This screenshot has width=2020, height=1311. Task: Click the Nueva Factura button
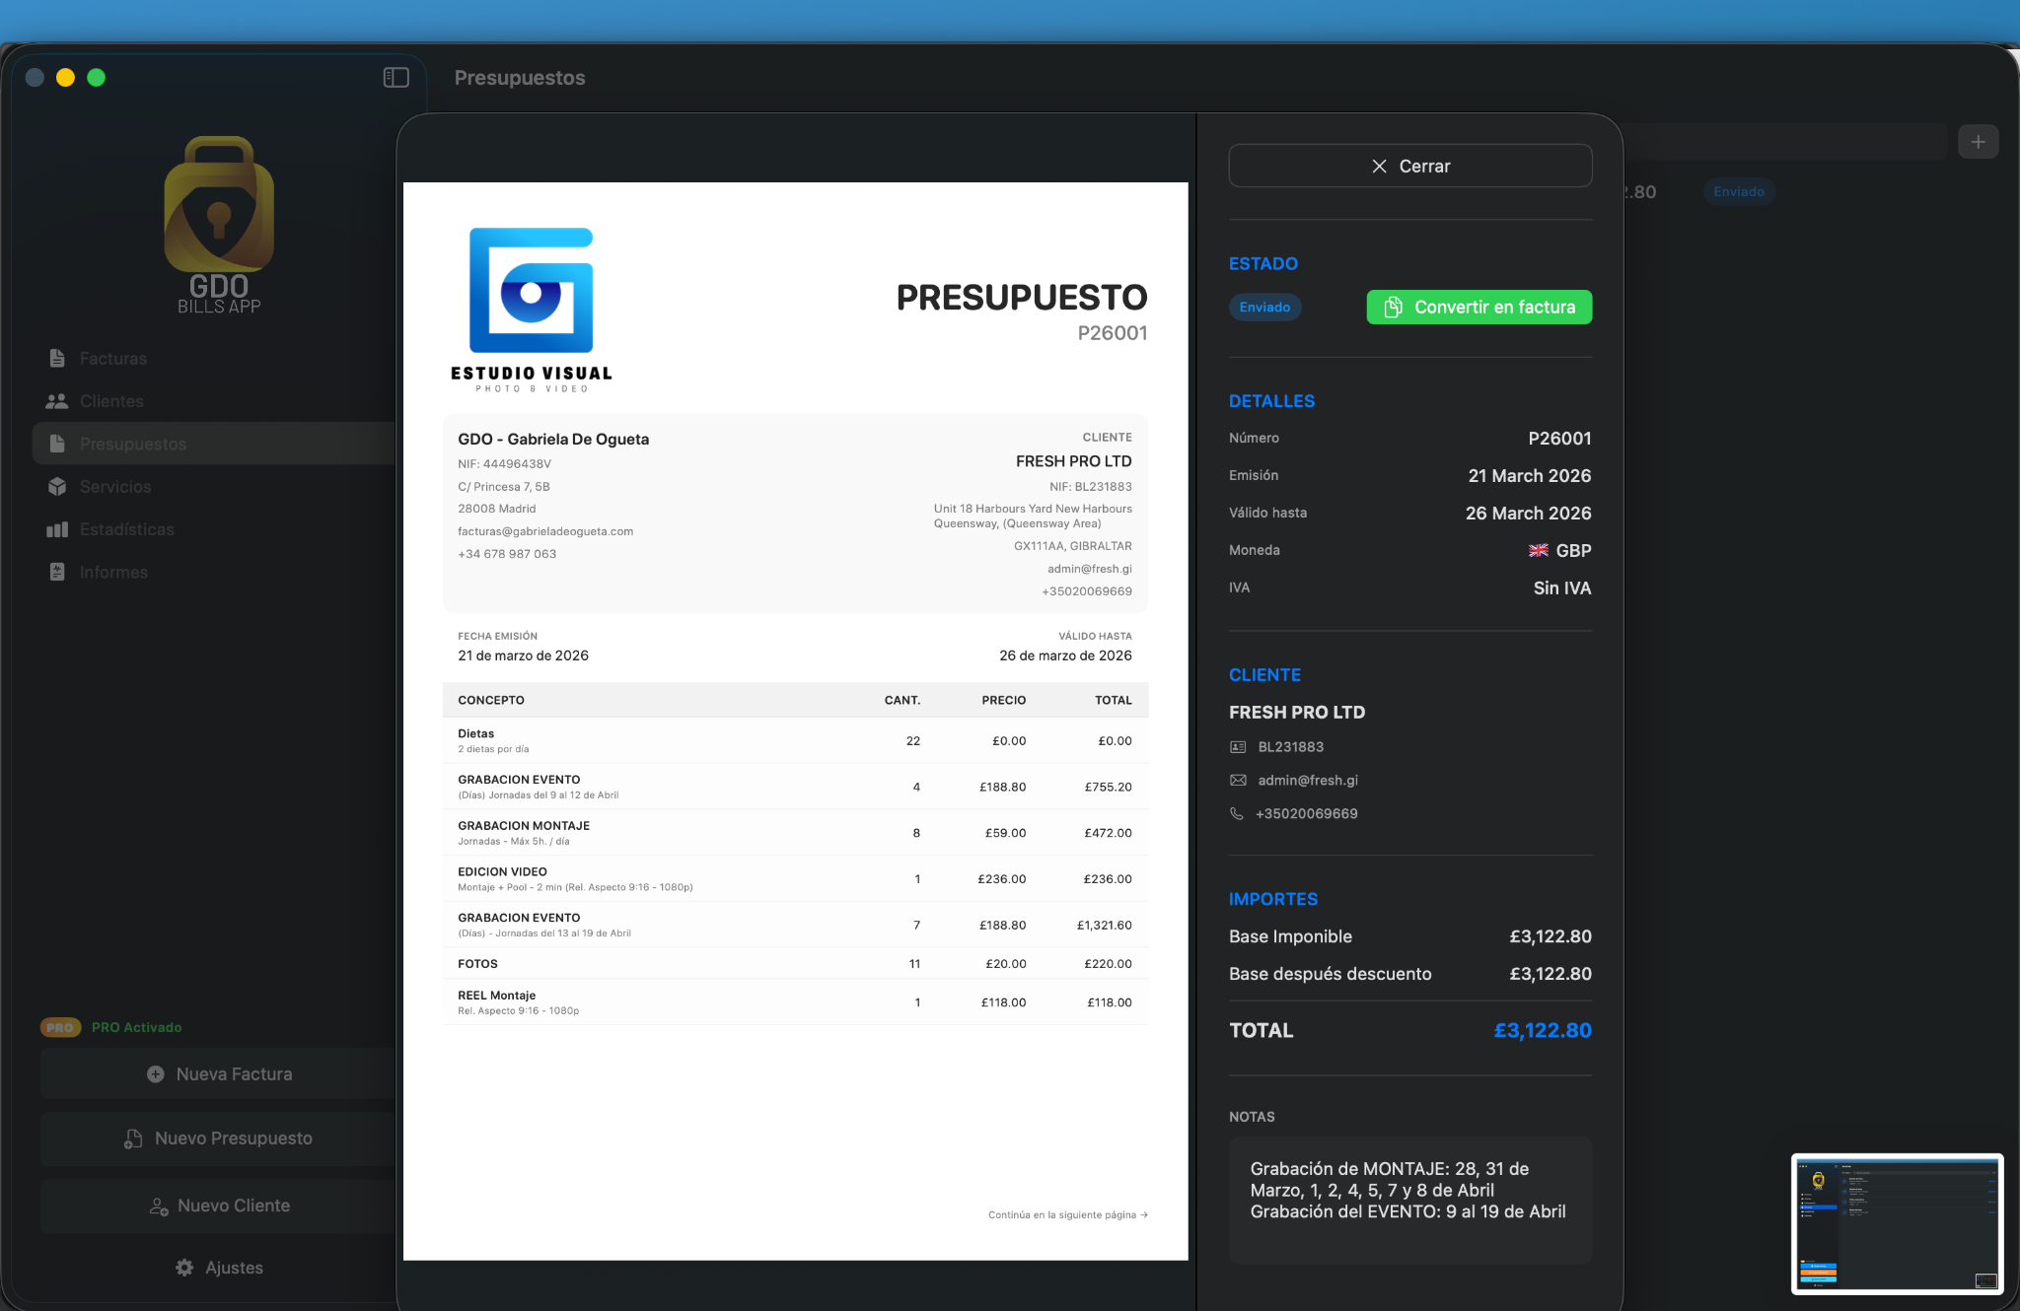tap(219, 1074)
